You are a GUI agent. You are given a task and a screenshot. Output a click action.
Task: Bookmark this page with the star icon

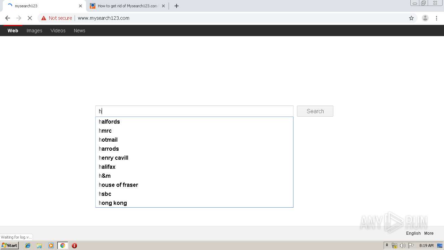[411, 18]
